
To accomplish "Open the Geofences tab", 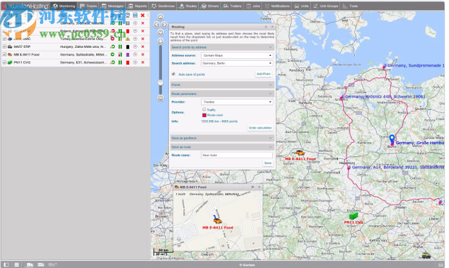I will 163,6.
